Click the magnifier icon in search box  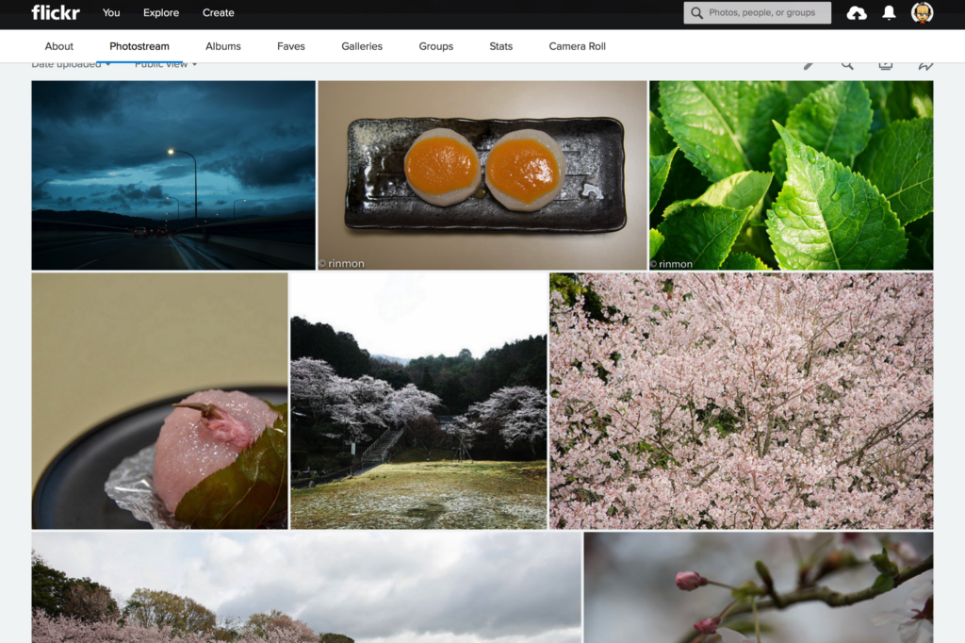coord(697,13)
